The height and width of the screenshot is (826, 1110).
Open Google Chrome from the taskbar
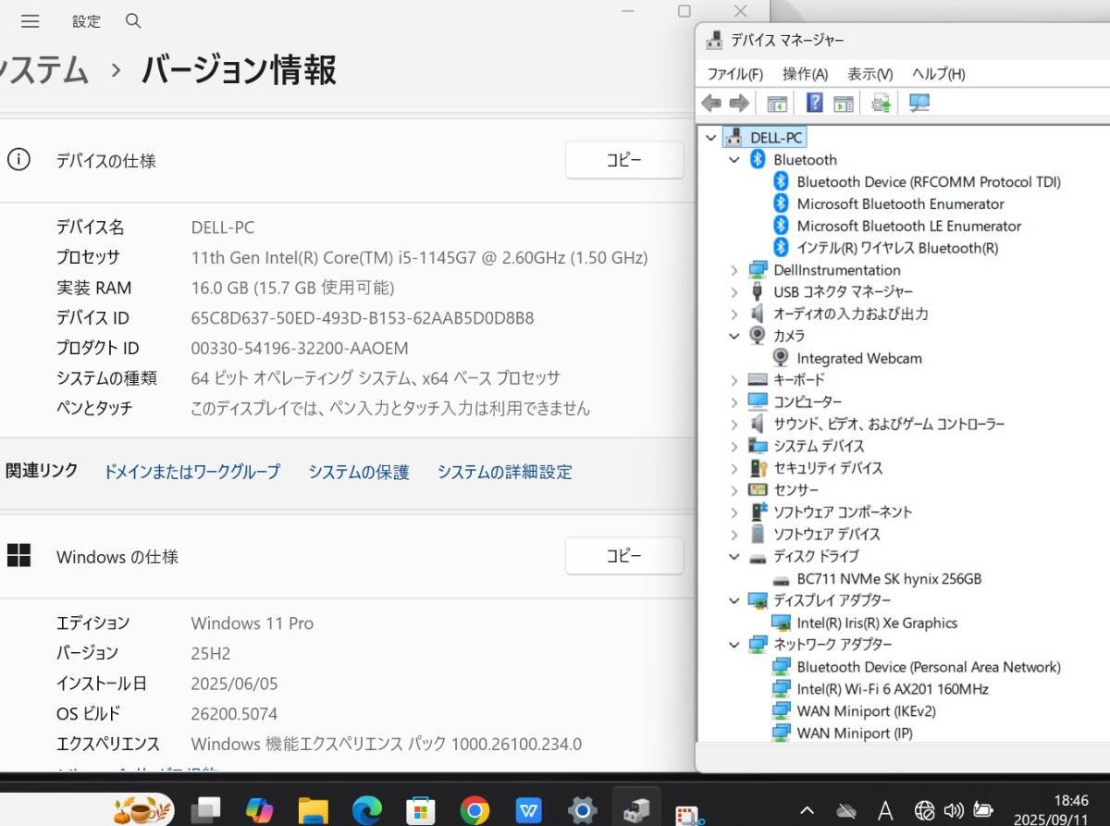[475, 810]
